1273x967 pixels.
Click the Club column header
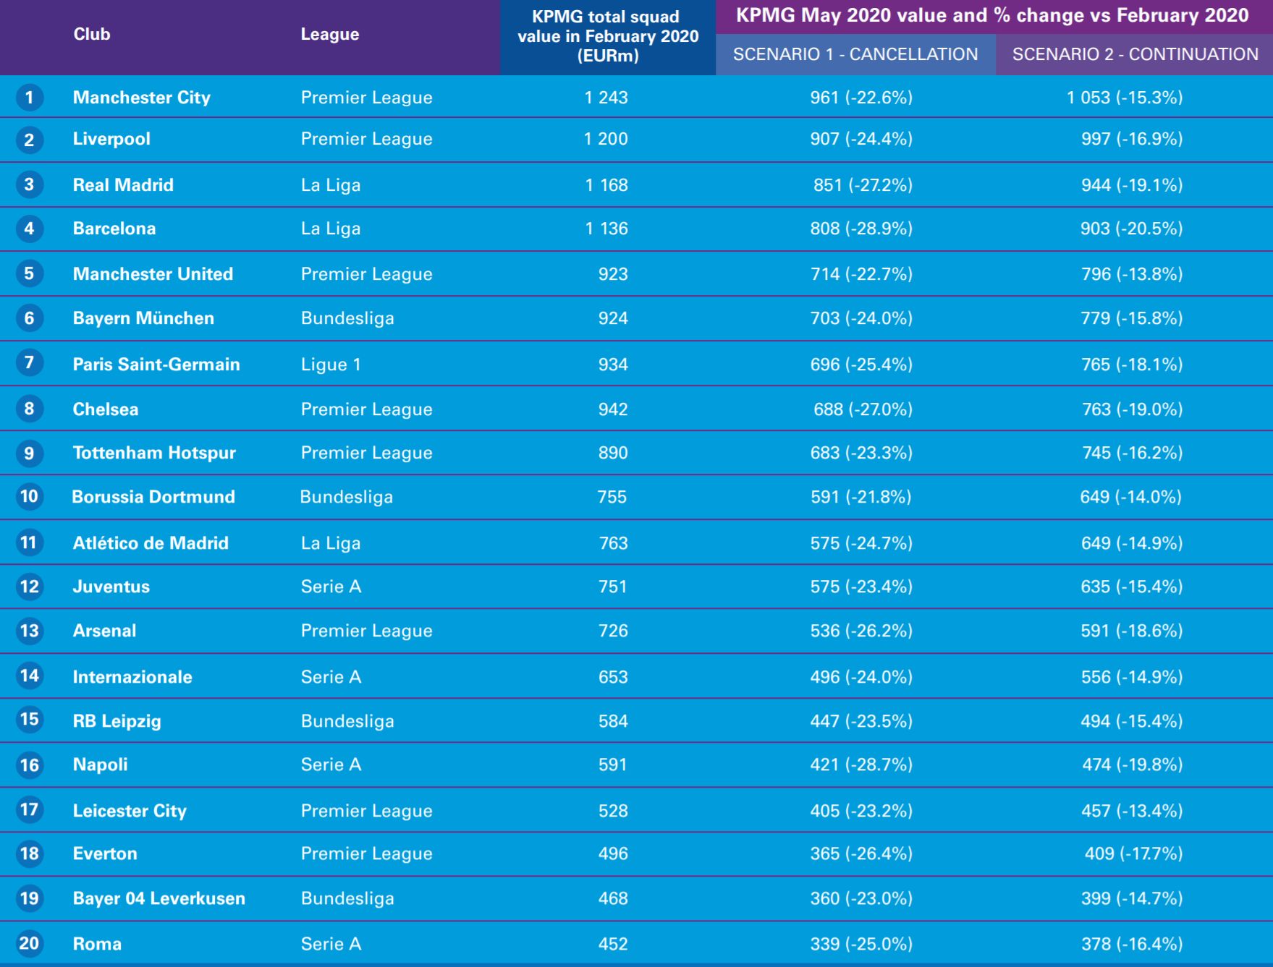pyautogui.click(x=92, y=34)
